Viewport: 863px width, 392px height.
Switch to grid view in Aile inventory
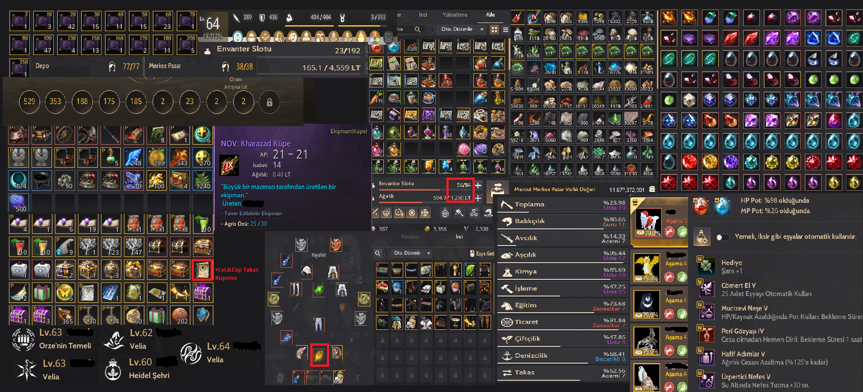(495, 29)
